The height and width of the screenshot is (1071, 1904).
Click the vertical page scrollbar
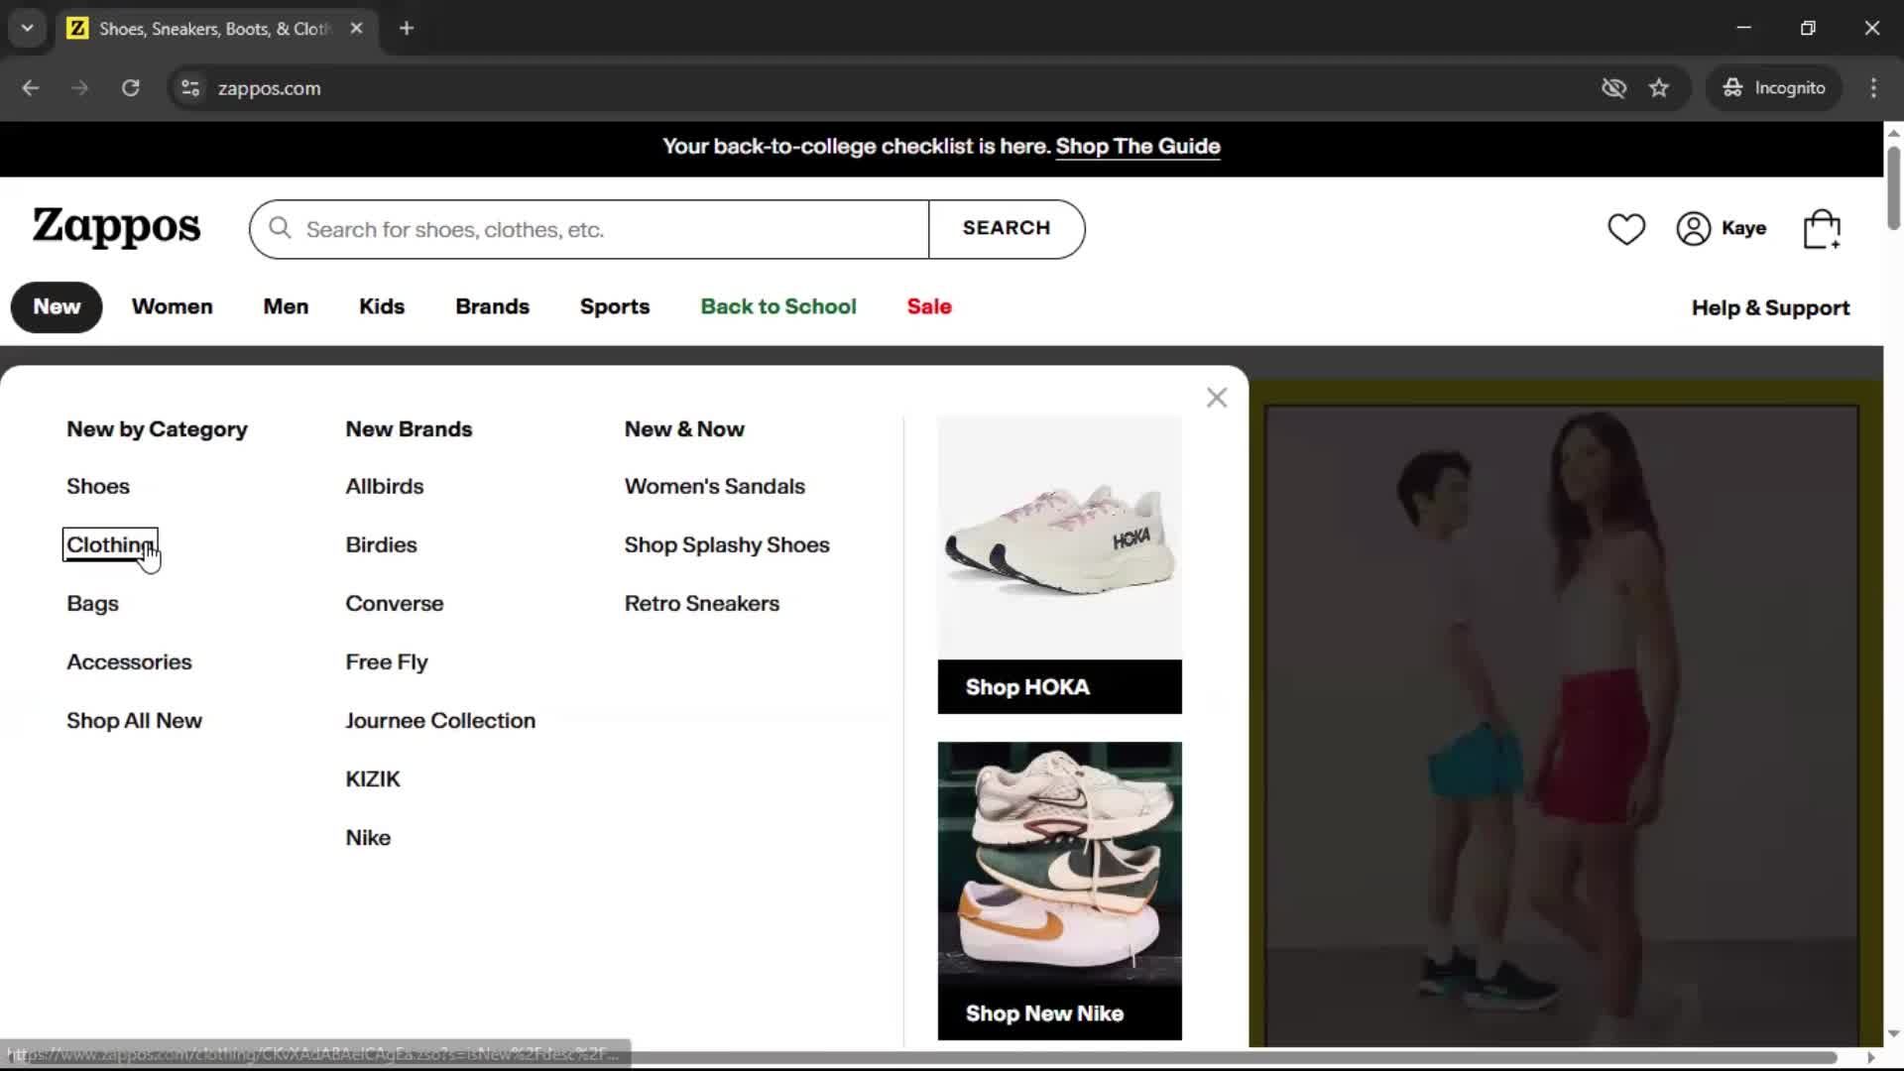pyautogui.click(x=1893, y=188)
